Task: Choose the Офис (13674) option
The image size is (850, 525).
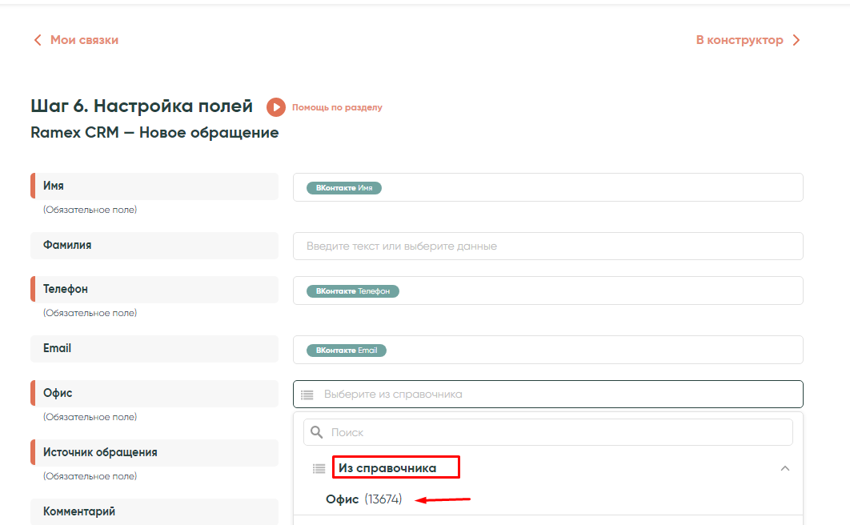Action: 363,499
